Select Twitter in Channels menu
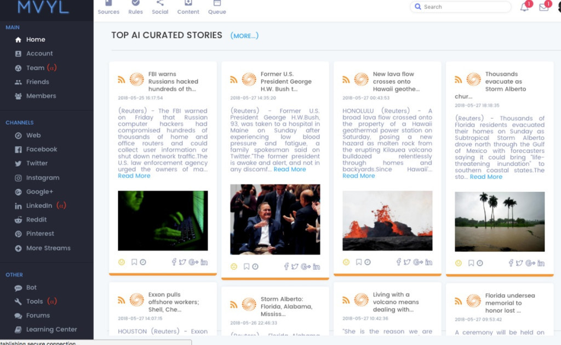Screen dimensions: 561x345 [37, 163]
